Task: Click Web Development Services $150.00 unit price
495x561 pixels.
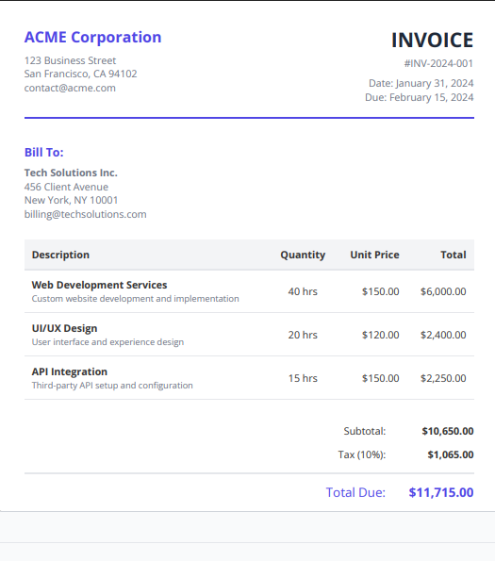Action: [x=381, y=291]
